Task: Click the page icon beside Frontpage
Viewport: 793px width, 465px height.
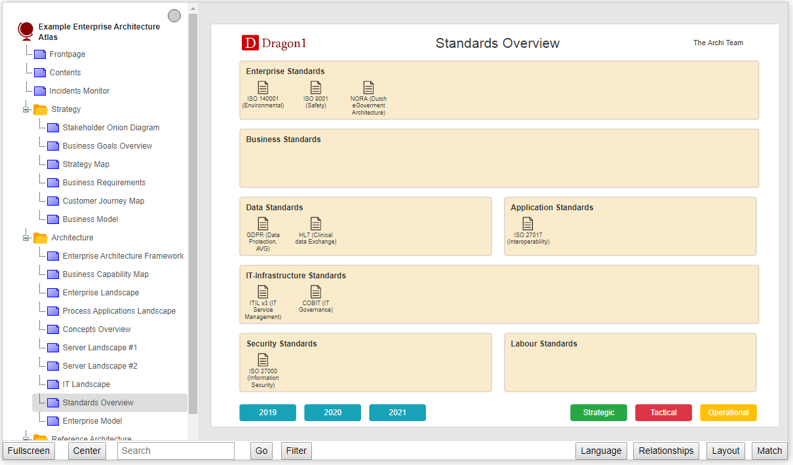Action: coord(40,54)
